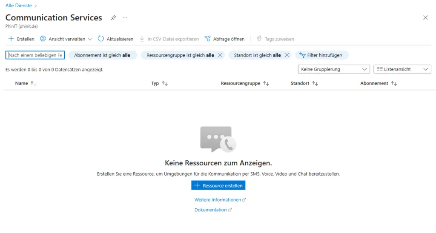Click the Erstellen plus button

coord(21,39)
